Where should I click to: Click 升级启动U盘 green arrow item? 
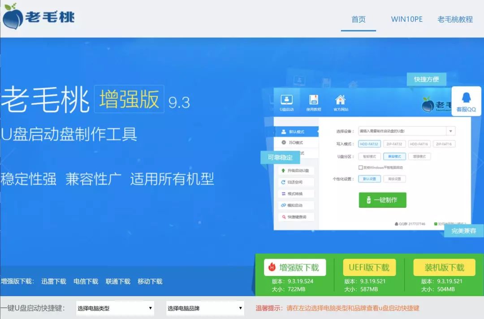point(295,170)
